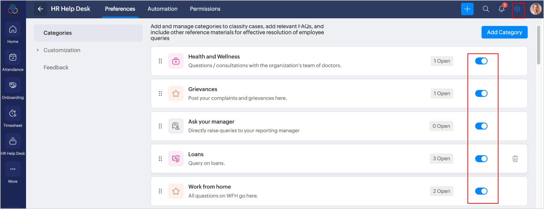Disable the Health and Wellness toggle

tap(481, 61)
